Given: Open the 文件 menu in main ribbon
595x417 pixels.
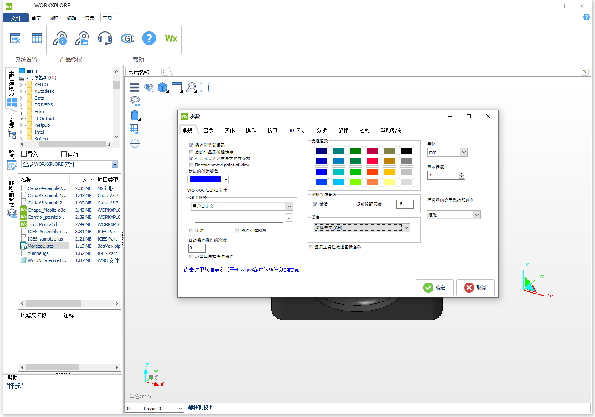Looking at the screenshot, I should click(16, 18).
